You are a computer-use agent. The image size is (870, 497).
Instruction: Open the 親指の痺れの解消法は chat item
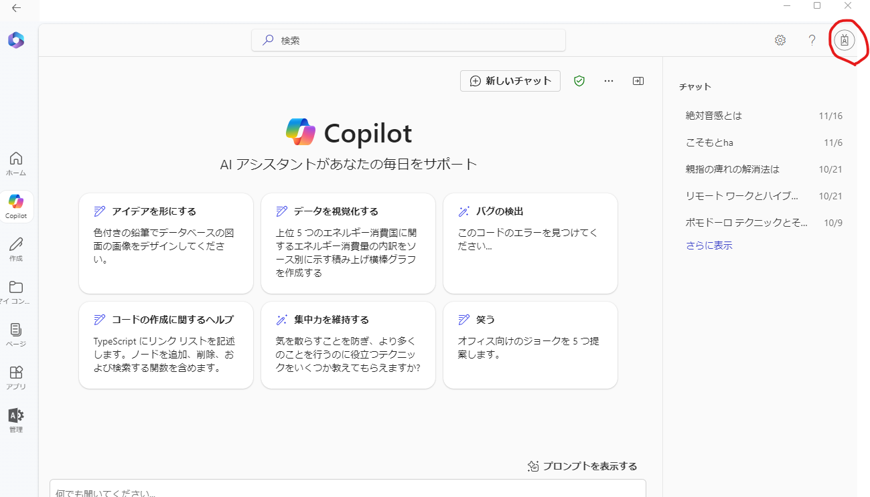[732, 169]
